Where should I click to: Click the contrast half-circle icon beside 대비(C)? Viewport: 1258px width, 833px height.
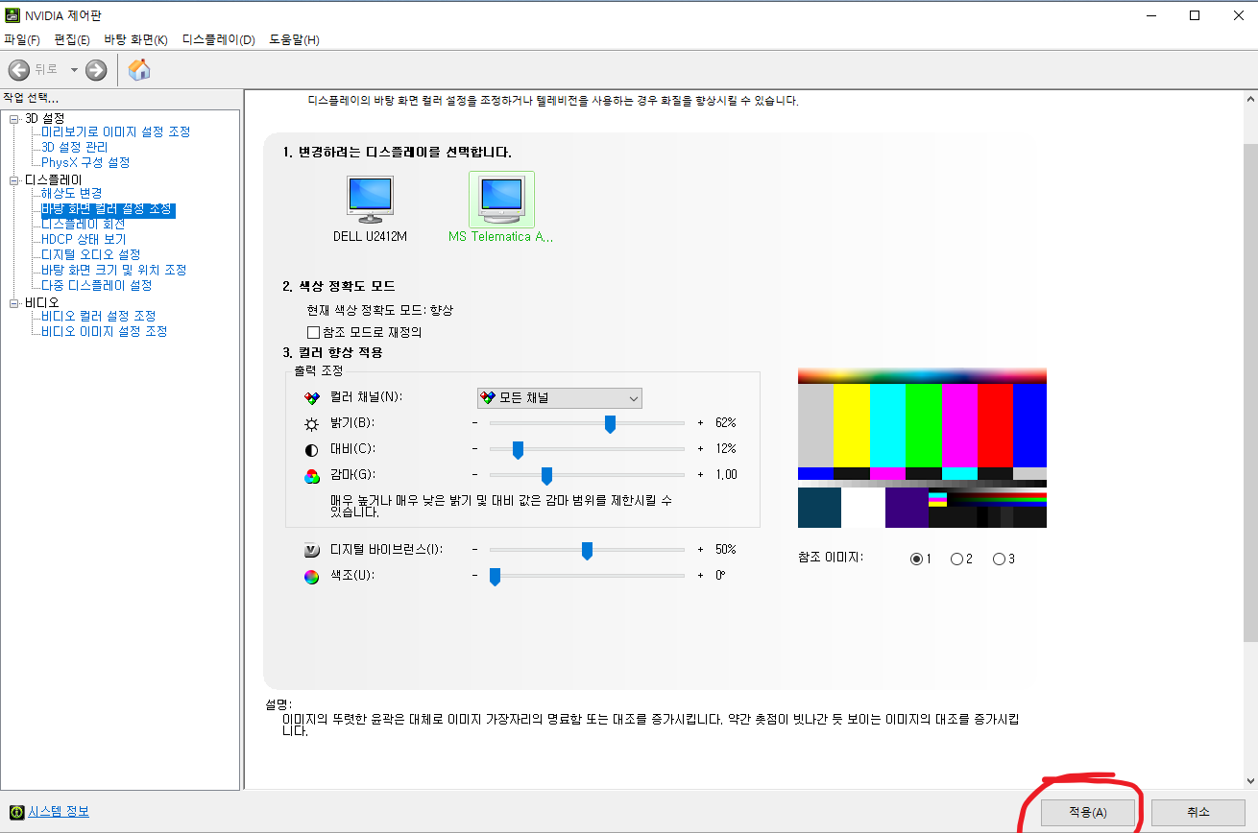pyautogui.click(x=311, y=449)
